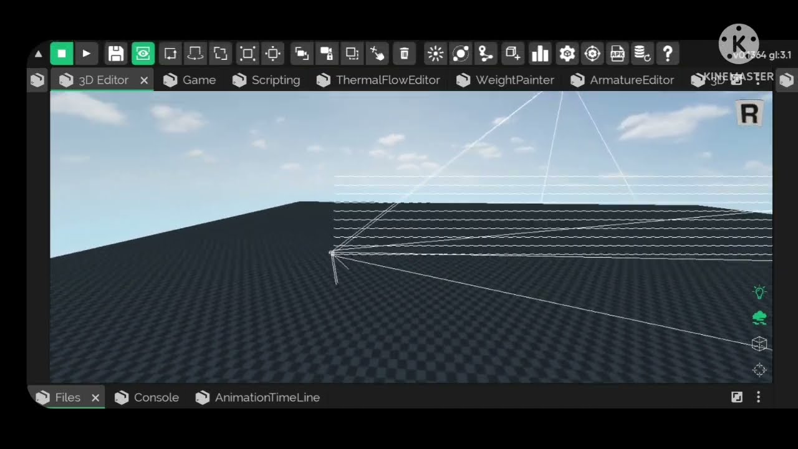This screenshot has height=449, width=798.
Task: Toggle the green eye preview icon
Action: pyautogui.click(x=143, y=54)
